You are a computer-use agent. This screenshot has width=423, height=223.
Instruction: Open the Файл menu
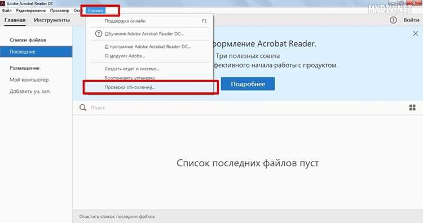[7, 11]
